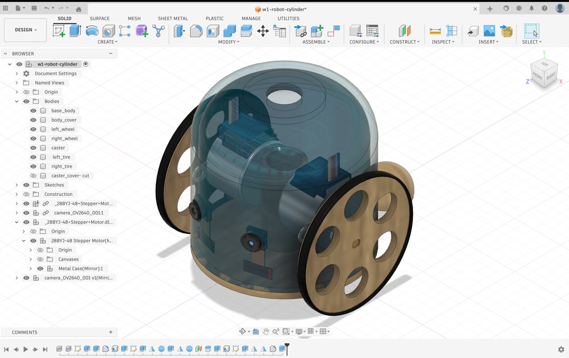Switch to the SURFACE tab
The width and height of the screenshot is (569, 358).
[x=100, y=18]
